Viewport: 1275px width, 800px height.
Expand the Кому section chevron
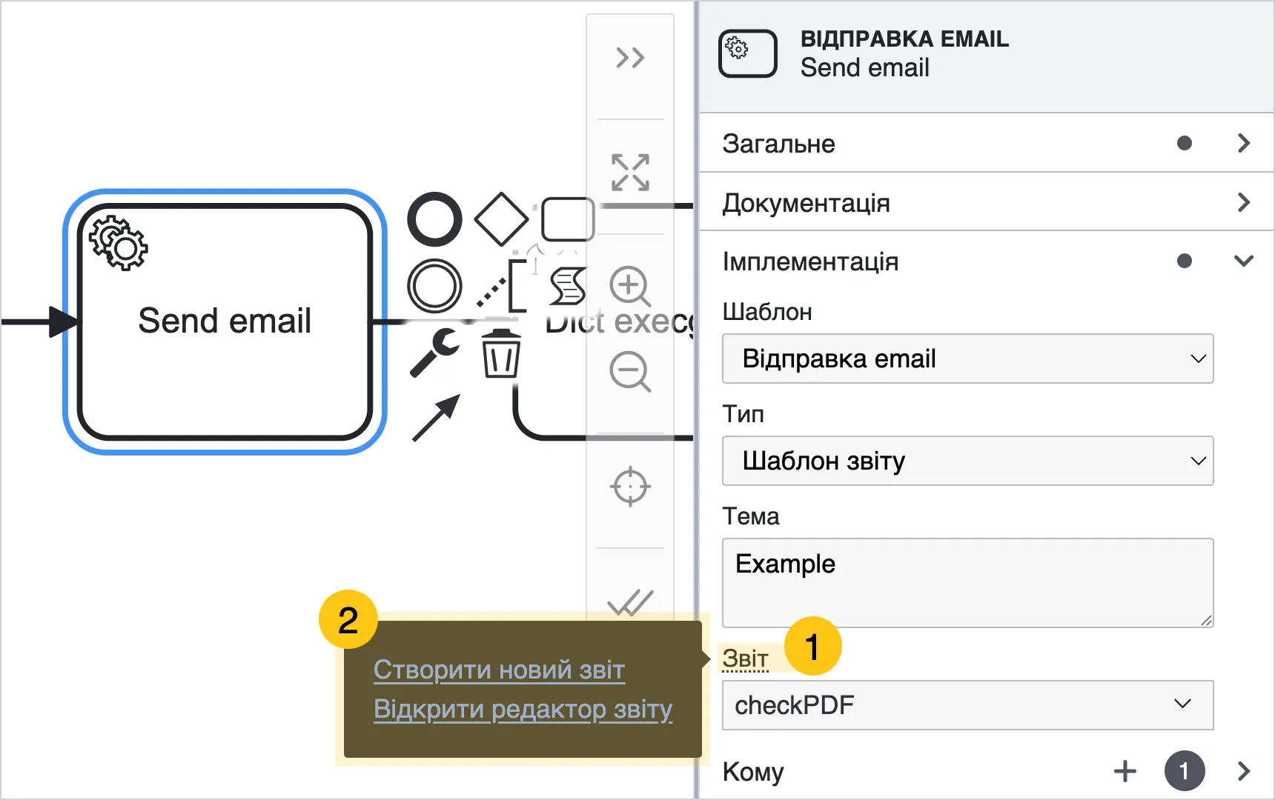coord(1244,771)
